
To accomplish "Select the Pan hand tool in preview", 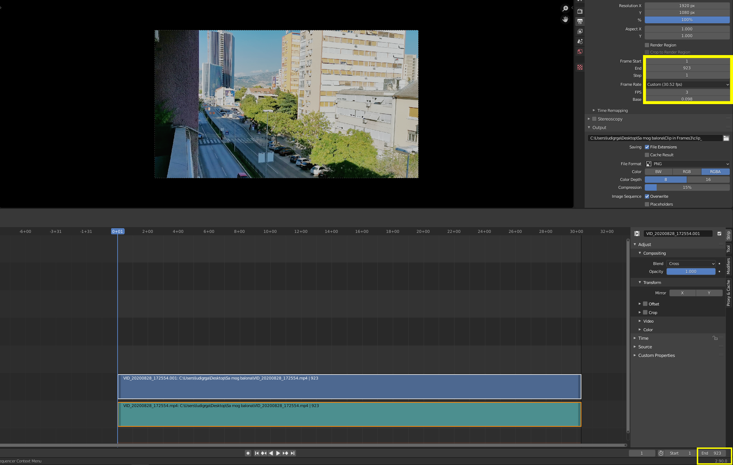I will (x=565, y=19).
